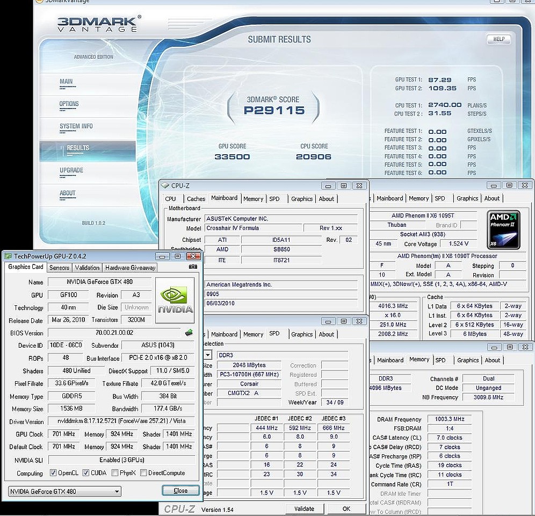
Task: Open the Mainboard tab in the CPU-Z SPD window
Action: pyautogui.click(x=224, y=334)
